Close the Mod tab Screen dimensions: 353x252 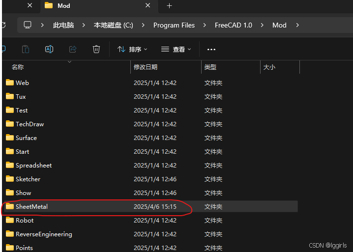(147, 5)
